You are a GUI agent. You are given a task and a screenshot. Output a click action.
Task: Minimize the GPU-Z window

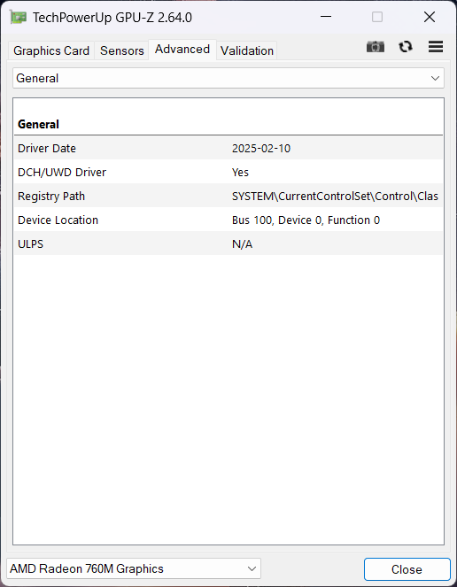click(x=326, y=17)
